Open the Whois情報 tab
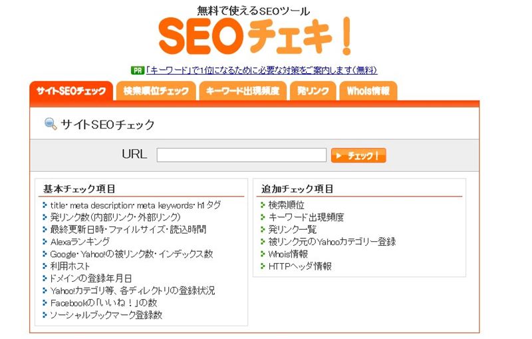 pos(368,91)
